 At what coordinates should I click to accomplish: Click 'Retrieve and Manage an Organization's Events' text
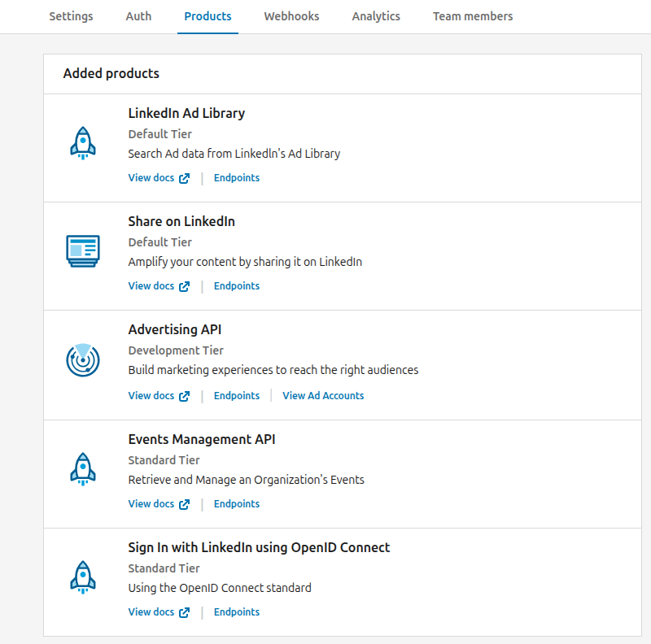point(247,480)
